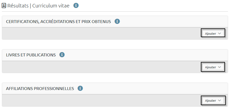Viewport: 231px width, 108px height.
Task: Open Ajouter dropdown under Livres et publications
Action: (213, 67)
